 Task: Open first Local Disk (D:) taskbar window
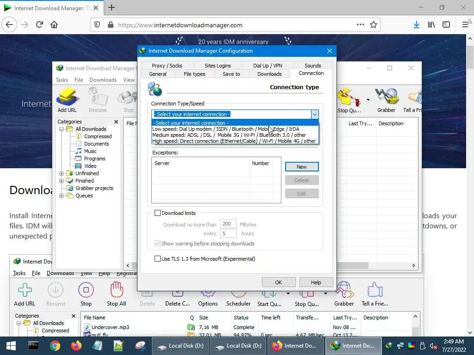(x=180, y=346)
